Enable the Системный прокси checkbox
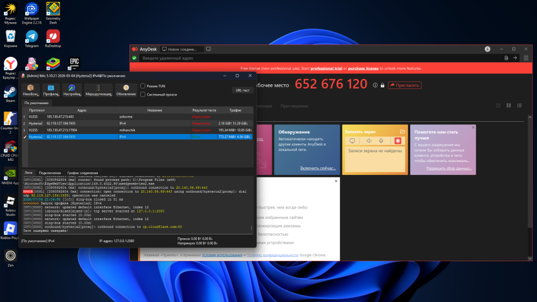 143,94
